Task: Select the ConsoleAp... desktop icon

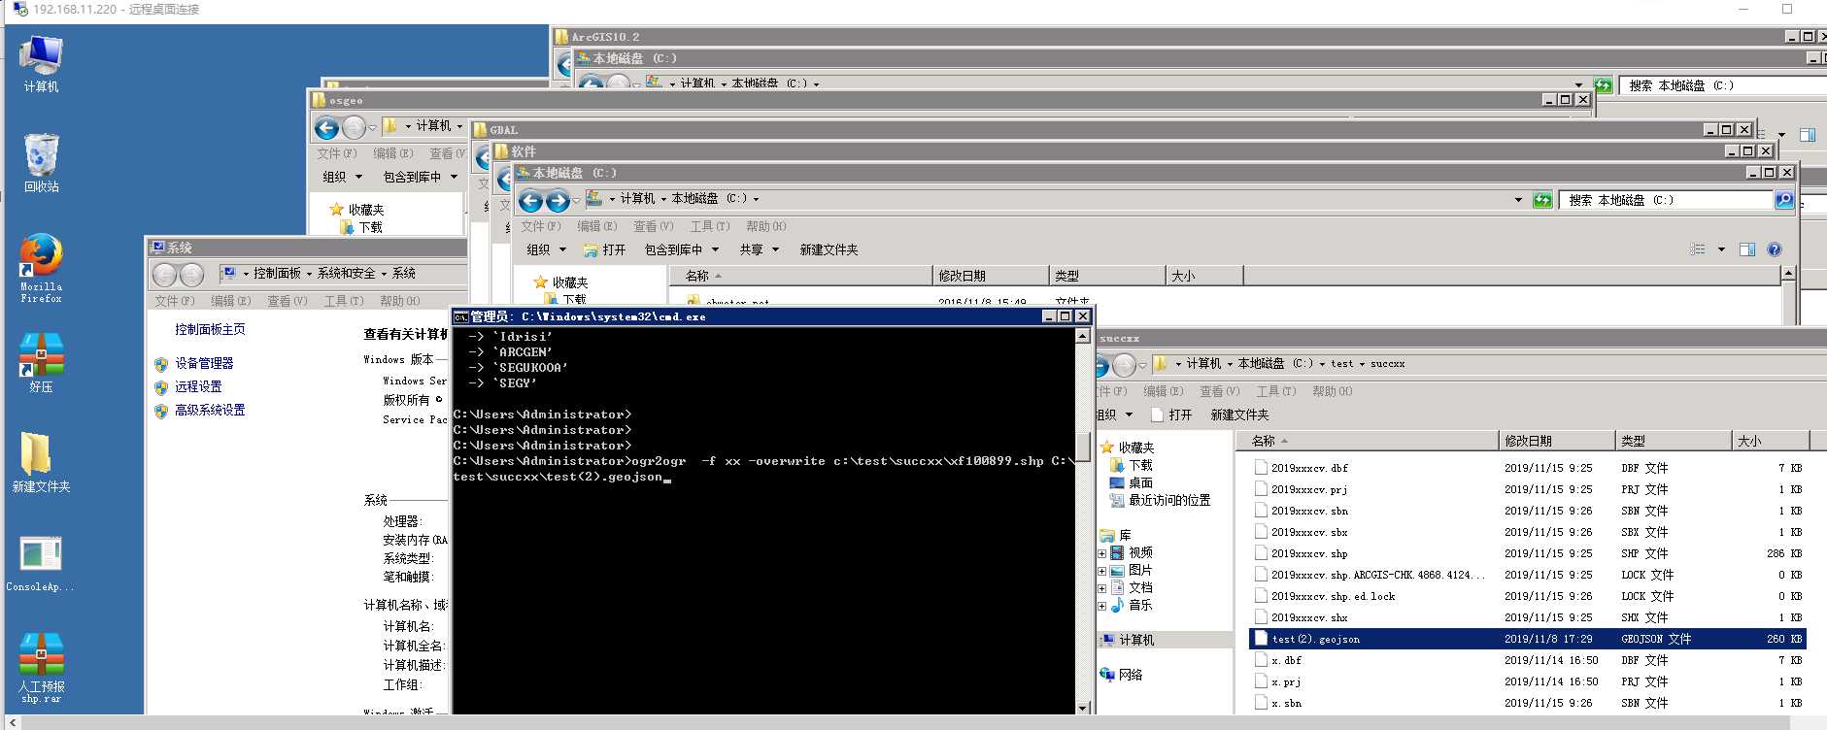Action: pos(41,563)
